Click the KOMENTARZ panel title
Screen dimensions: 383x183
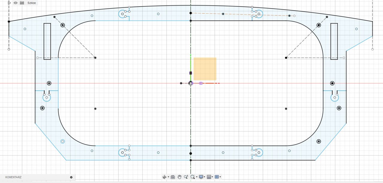pos(13,177)
